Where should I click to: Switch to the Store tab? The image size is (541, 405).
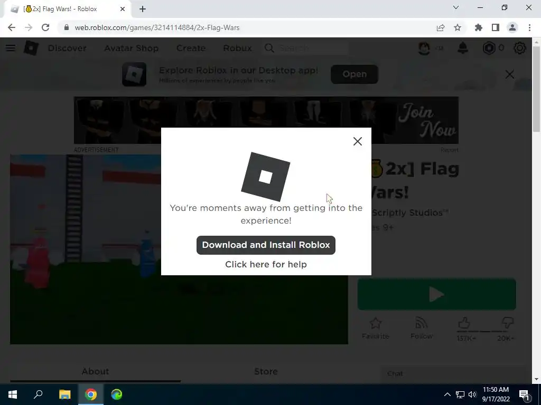coord(266,372)
